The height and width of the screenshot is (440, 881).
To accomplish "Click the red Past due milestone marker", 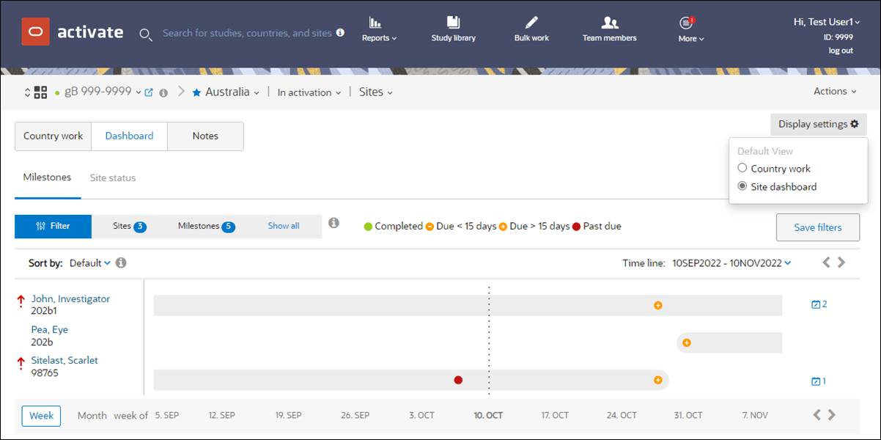I will (458, 380).
